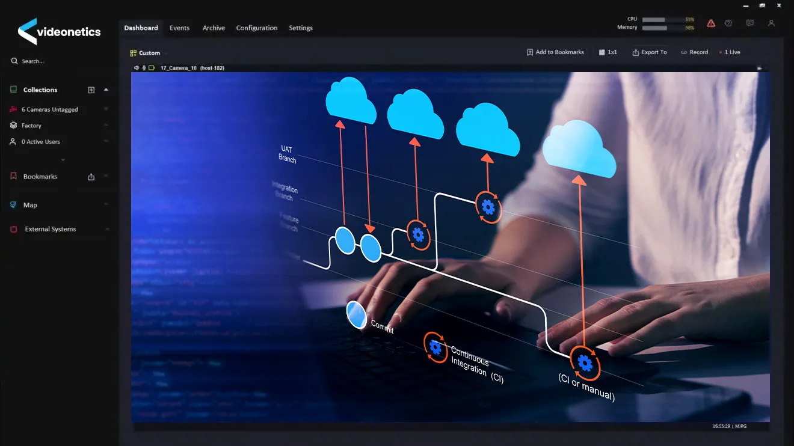Open the messages chat bubble icon
Screen dimensions: 794x446
click(x=749, y=23)
